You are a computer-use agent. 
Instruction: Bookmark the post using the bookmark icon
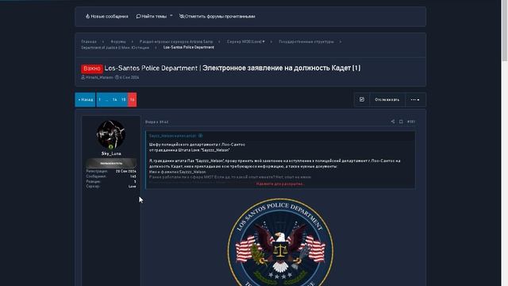click(401, 122)
